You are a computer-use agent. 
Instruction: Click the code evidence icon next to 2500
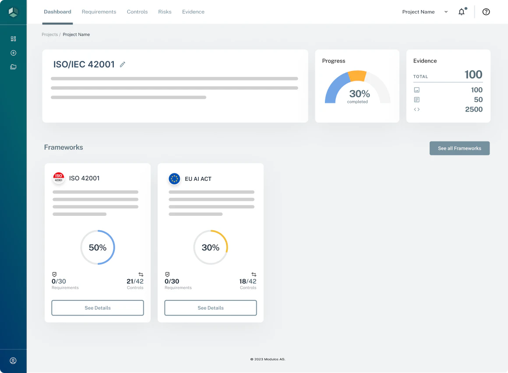point(416,109)
